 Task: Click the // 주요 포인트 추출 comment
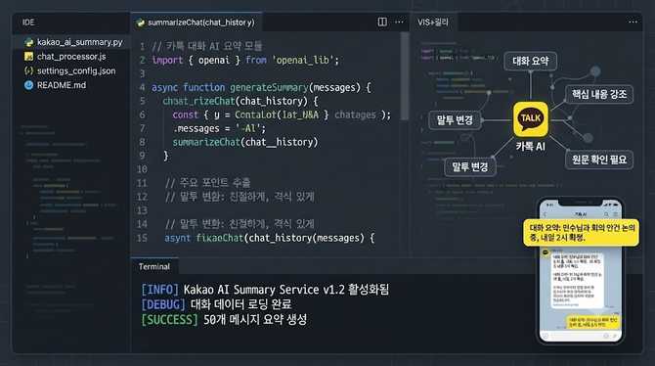(x=207, y=183)
